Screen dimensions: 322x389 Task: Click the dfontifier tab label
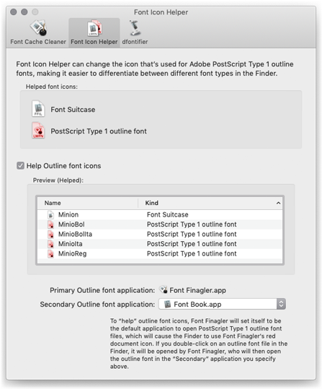135,42
